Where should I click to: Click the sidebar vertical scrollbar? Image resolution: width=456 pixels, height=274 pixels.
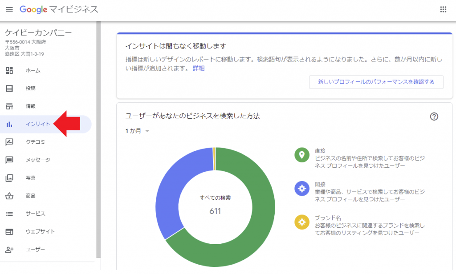(x=98, y=140)
